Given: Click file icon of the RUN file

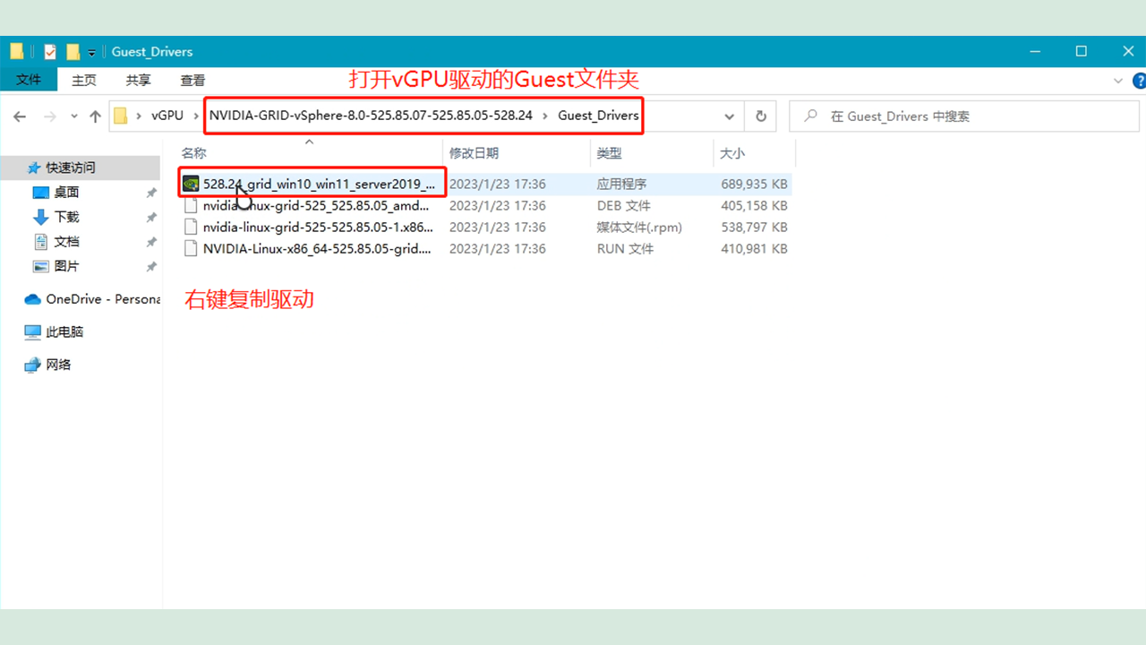Looking at the screenshot, I should point(191,249).
